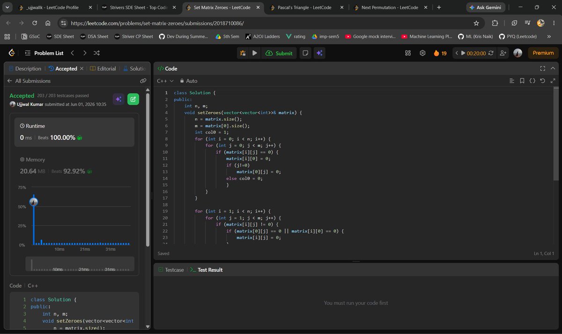Switch to the Description tab
Image resolution: width=562 pixels, height=334 pixels.
pos(25,68)
